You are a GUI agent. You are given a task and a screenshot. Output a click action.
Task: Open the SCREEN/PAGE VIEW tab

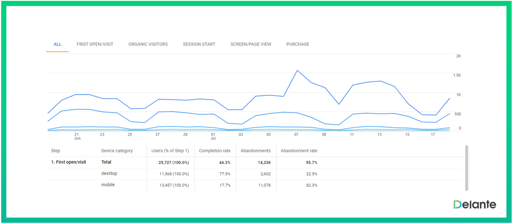tap(251, 44)
